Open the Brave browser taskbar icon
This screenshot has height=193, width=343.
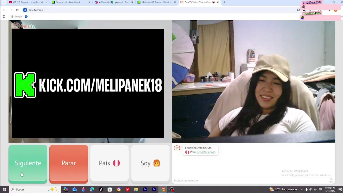[x=118, y=190]
